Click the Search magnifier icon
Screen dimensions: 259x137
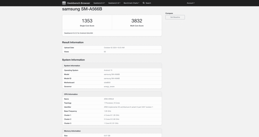[x=144, y=3]
